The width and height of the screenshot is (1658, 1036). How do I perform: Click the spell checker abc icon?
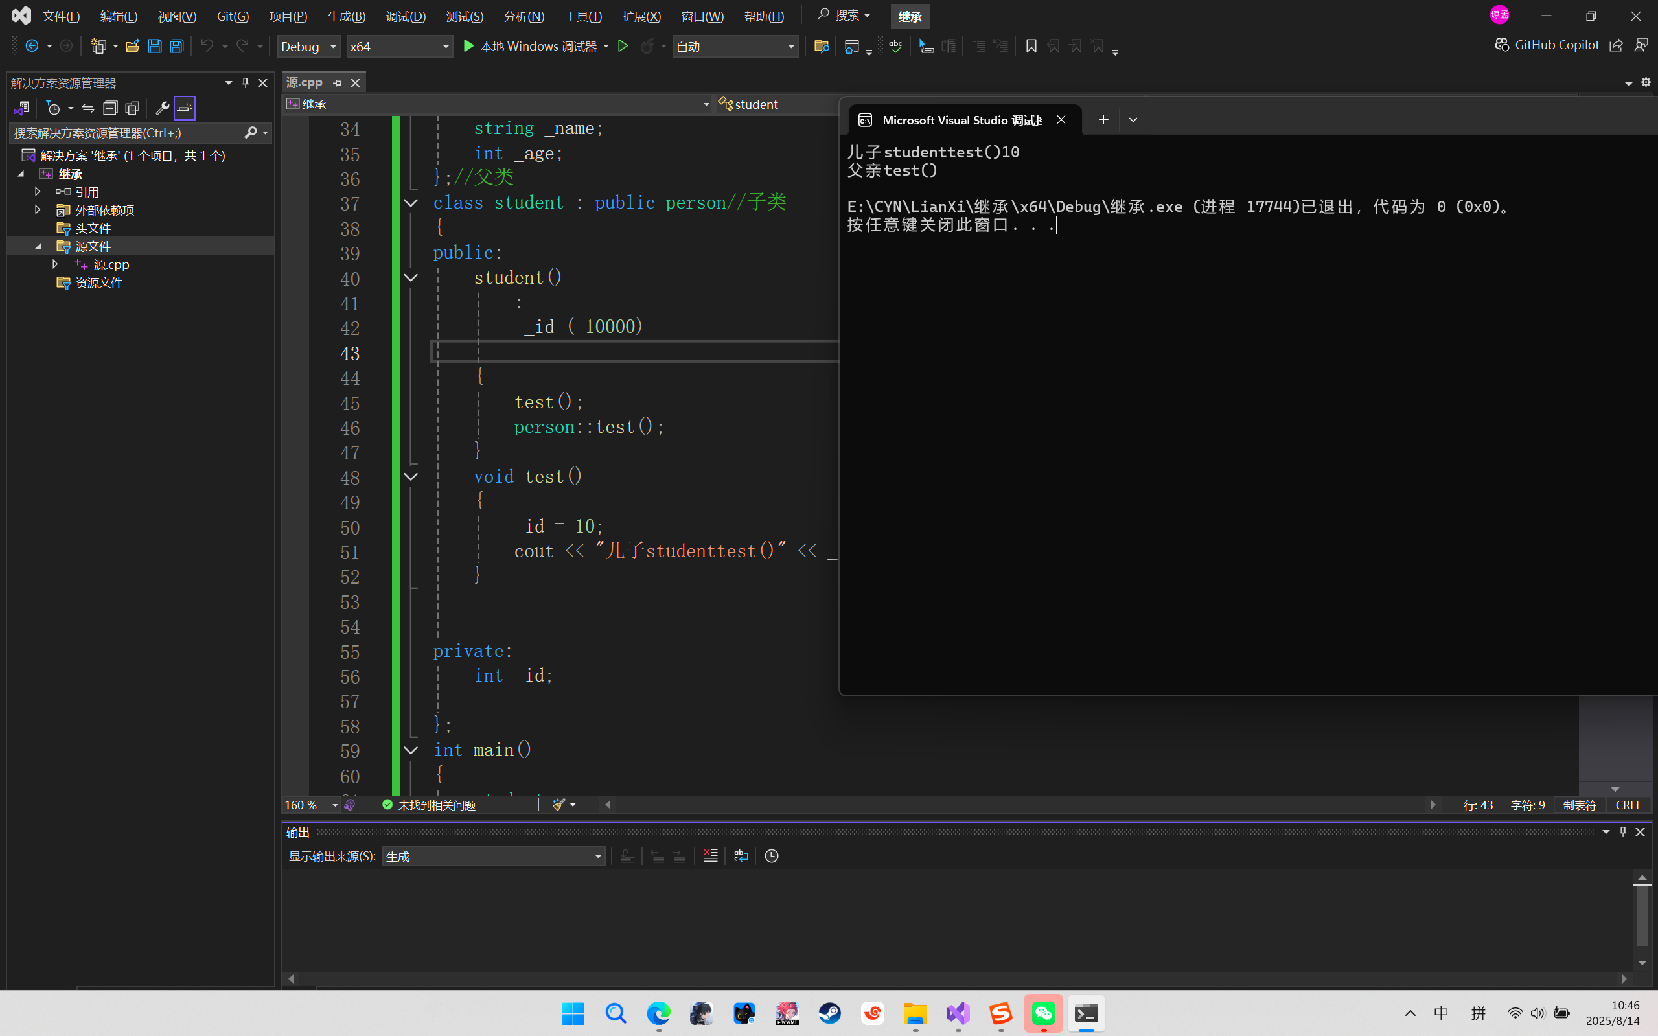pyautogui.click(x=895, y=46)
